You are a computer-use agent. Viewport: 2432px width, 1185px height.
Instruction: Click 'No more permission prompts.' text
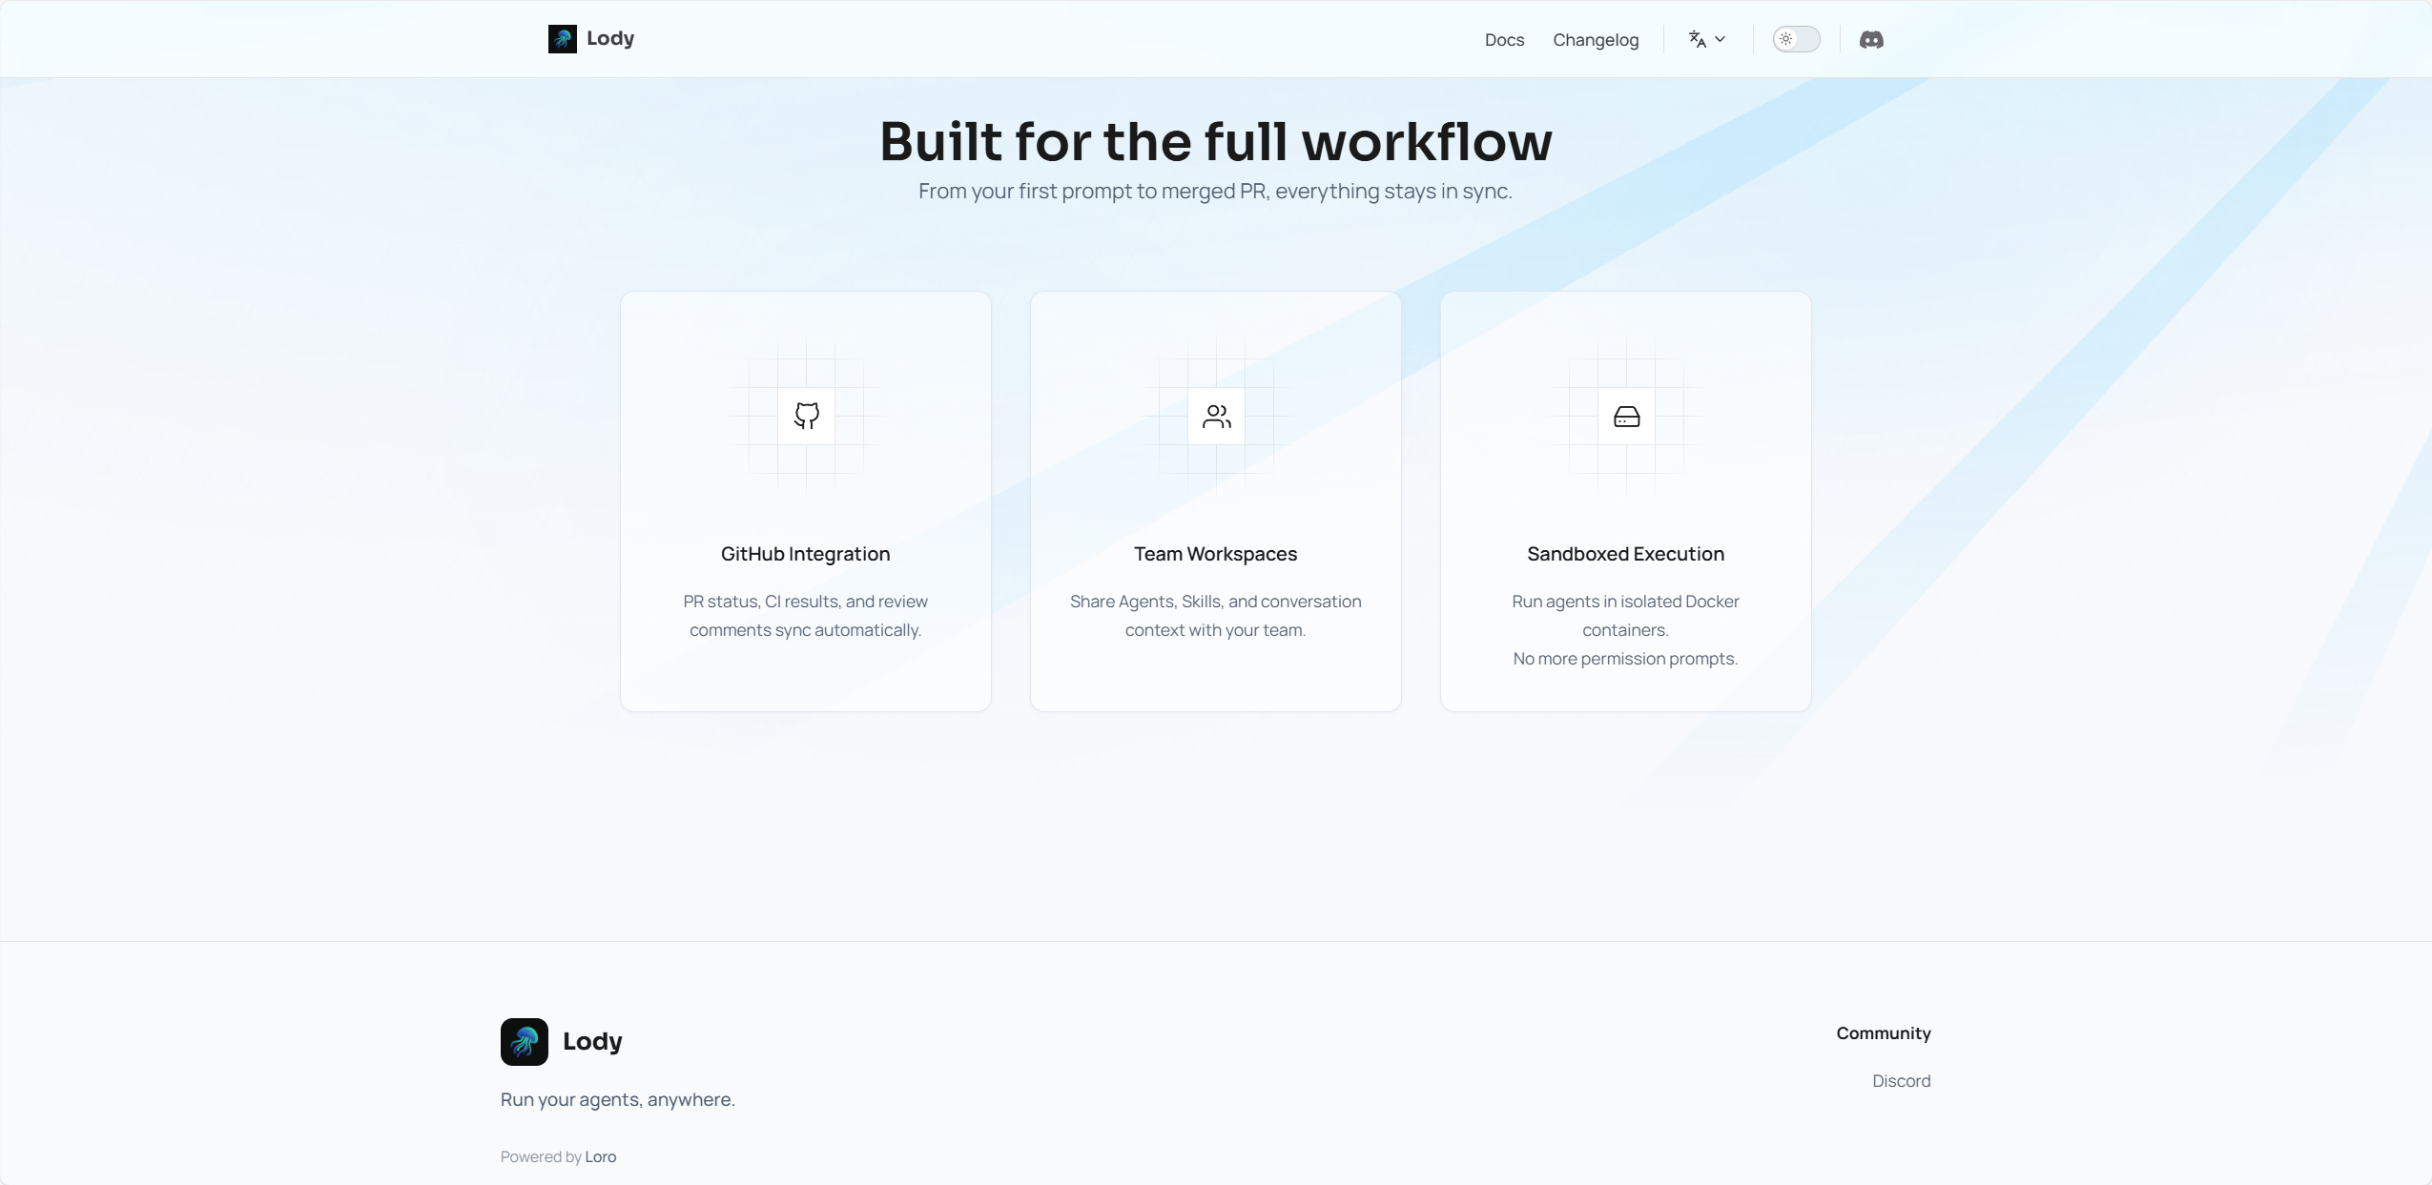tap(1625, 659)
